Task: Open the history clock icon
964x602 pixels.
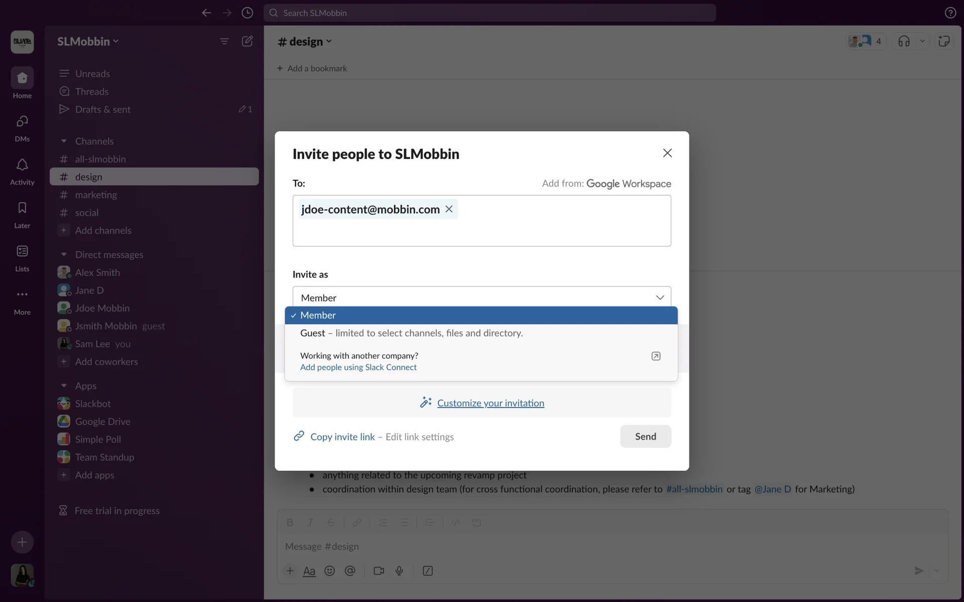Action: click(x=247, y=13)
